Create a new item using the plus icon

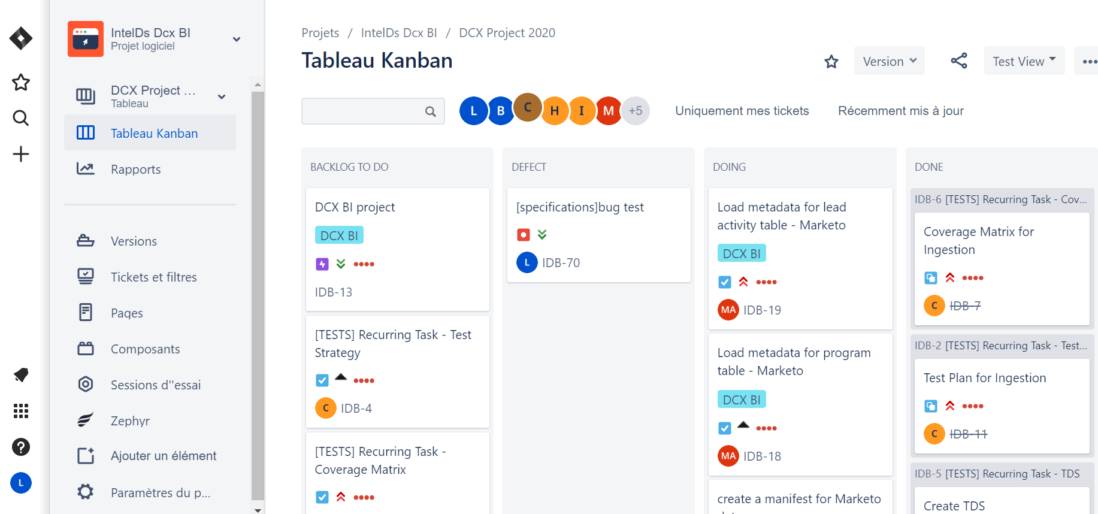[x=20, y=154]
